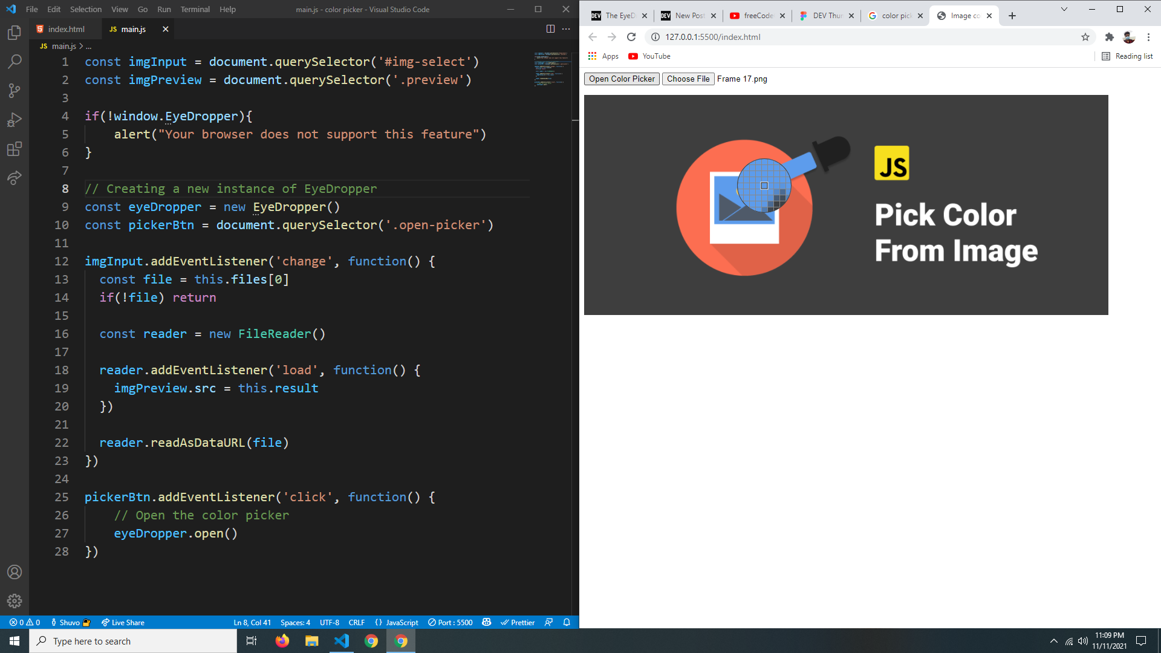Toggle Prettier formatter in the status bar
The image size is (1161, 653).
(x=518, y=622)
